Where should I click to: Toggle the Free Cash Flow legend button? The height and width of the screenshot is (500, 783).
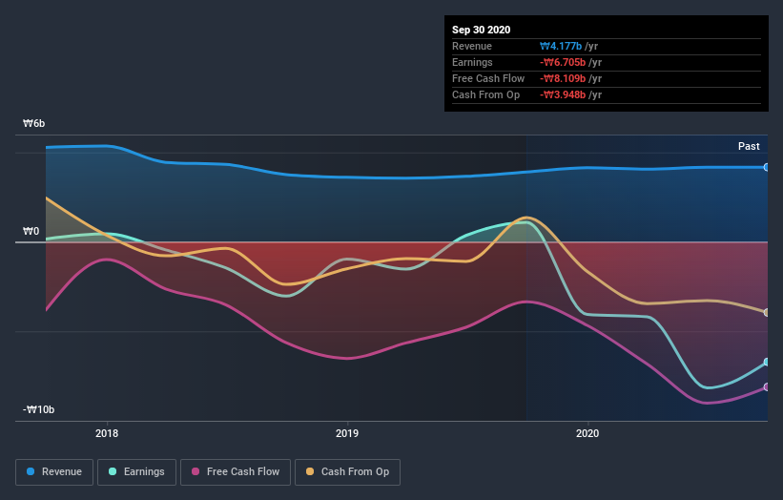click(x=236, y=472)
